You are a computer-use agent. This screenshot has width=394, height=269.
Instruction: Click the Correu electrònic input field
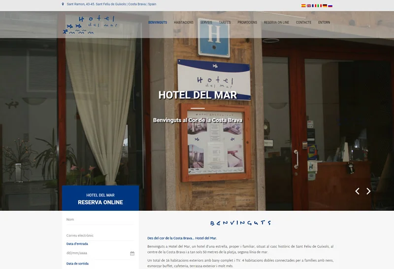coord(100,236)
